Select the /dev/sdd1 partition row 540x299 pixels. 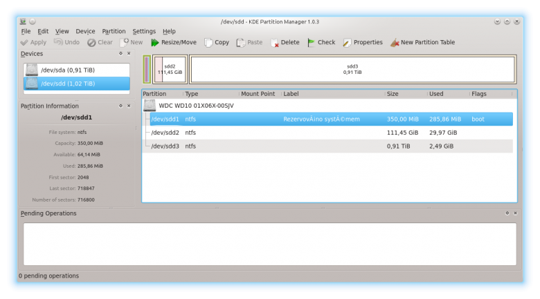332,119
